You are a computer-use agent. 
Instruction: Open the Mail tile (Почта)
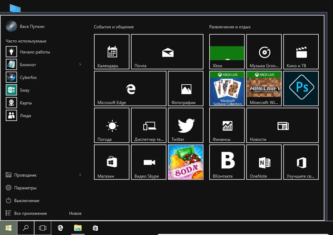pyautogui.click(x=167, y=52)
